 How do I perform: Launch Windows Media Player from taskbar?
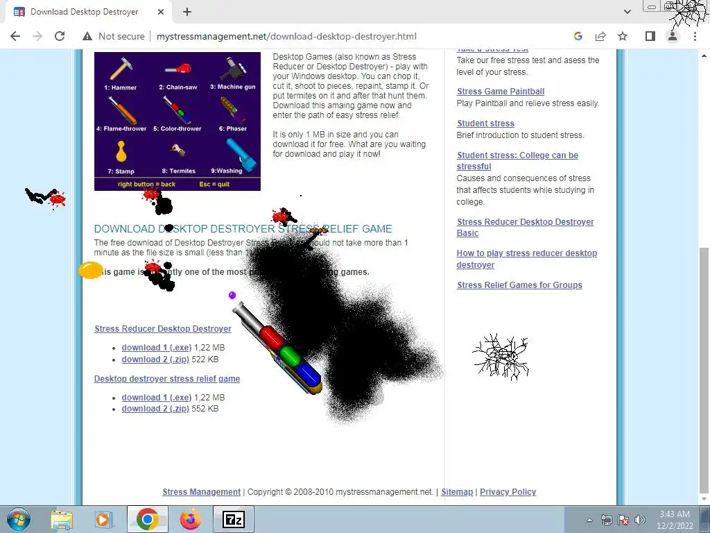point(103,519)
